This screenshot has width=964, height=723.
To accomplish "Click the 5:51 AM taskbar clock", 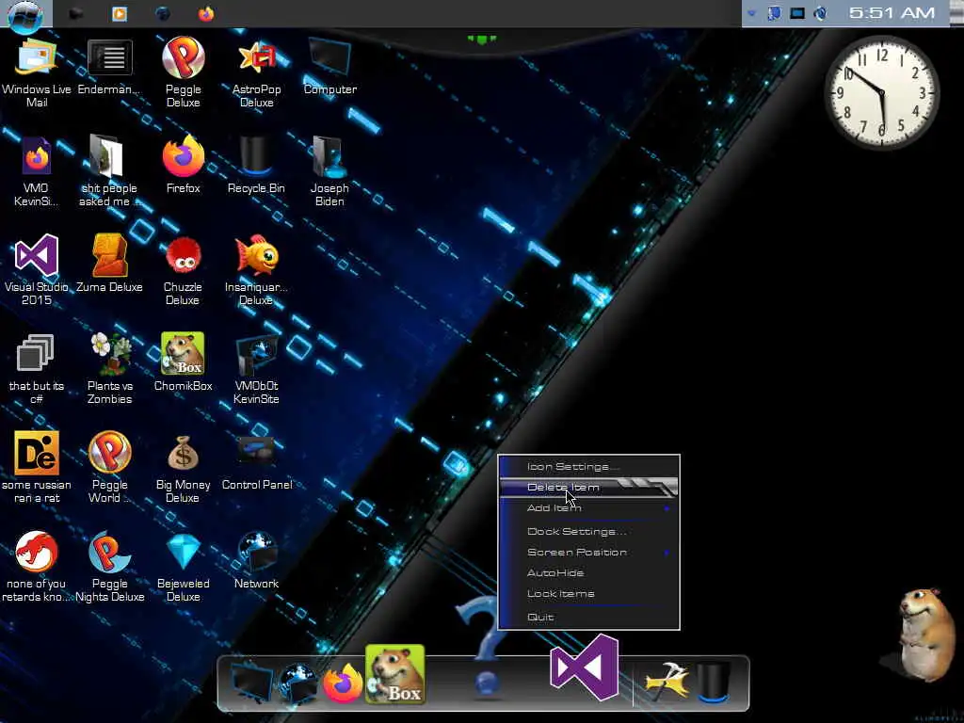I will tap(892, 13).
